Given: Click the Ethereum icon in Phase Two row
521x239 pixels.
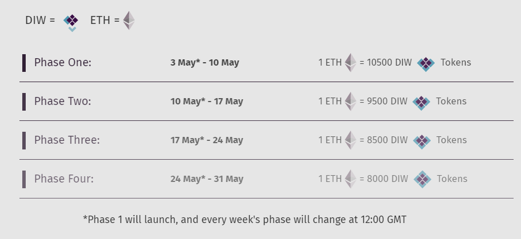Looking at the screenshot, I should click(x=351, y=101).
